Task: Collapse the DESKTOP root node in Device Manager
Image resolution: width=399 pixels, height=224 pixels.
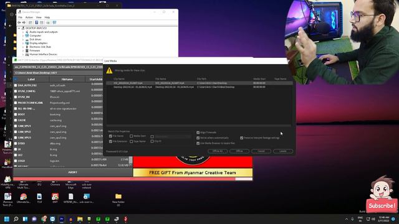Action: (x=19, y=29)
